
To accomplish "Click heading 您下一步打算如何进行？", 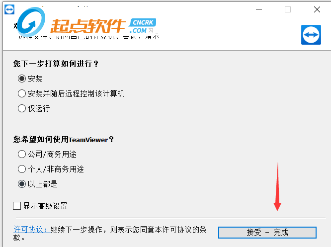I will coord(56,64).
